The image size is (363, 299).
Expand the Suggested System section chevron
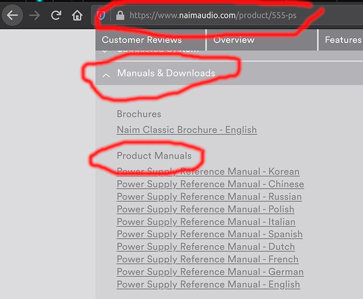105,51
